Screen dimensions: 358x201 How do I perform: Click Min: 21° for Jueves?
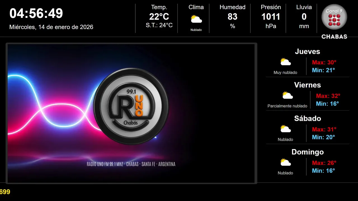(x=323, y=70)
